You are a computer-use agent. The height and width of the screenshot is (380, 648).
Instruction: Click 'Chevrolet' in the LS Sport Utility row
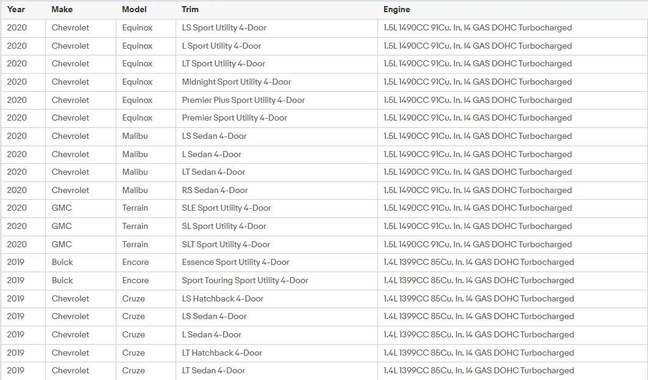[x=70, y=27]
